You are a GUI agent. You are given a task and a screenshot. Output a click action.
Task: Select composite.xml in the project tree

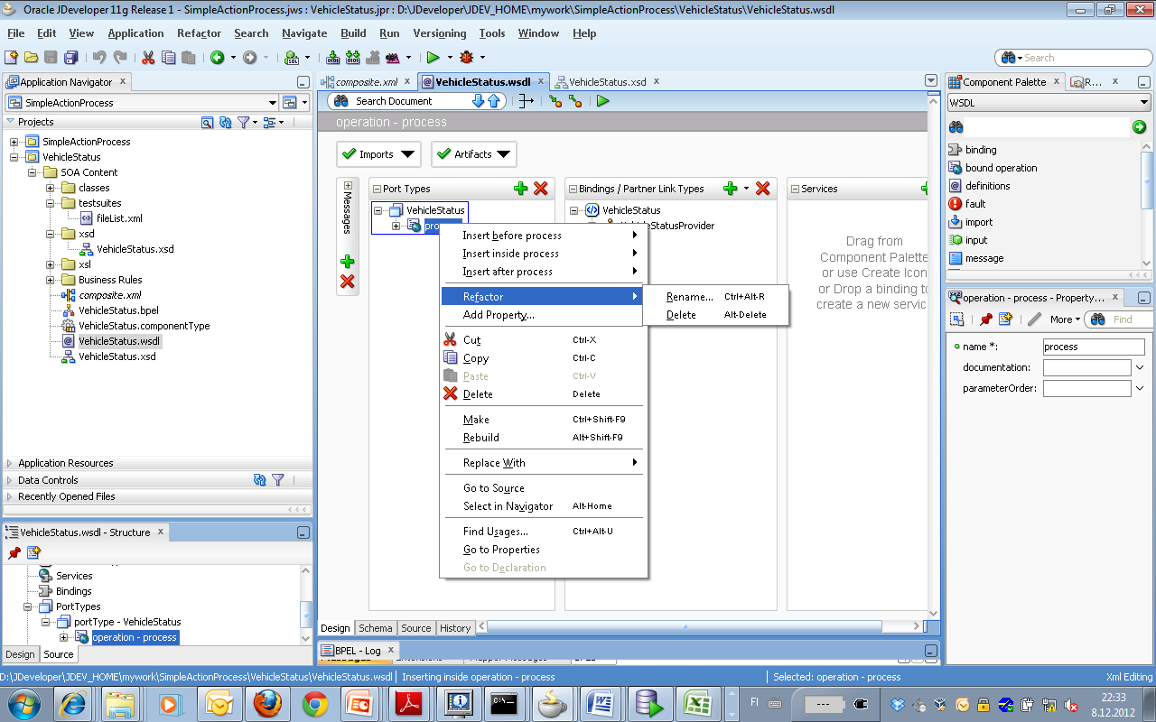[x=109, y=295]
